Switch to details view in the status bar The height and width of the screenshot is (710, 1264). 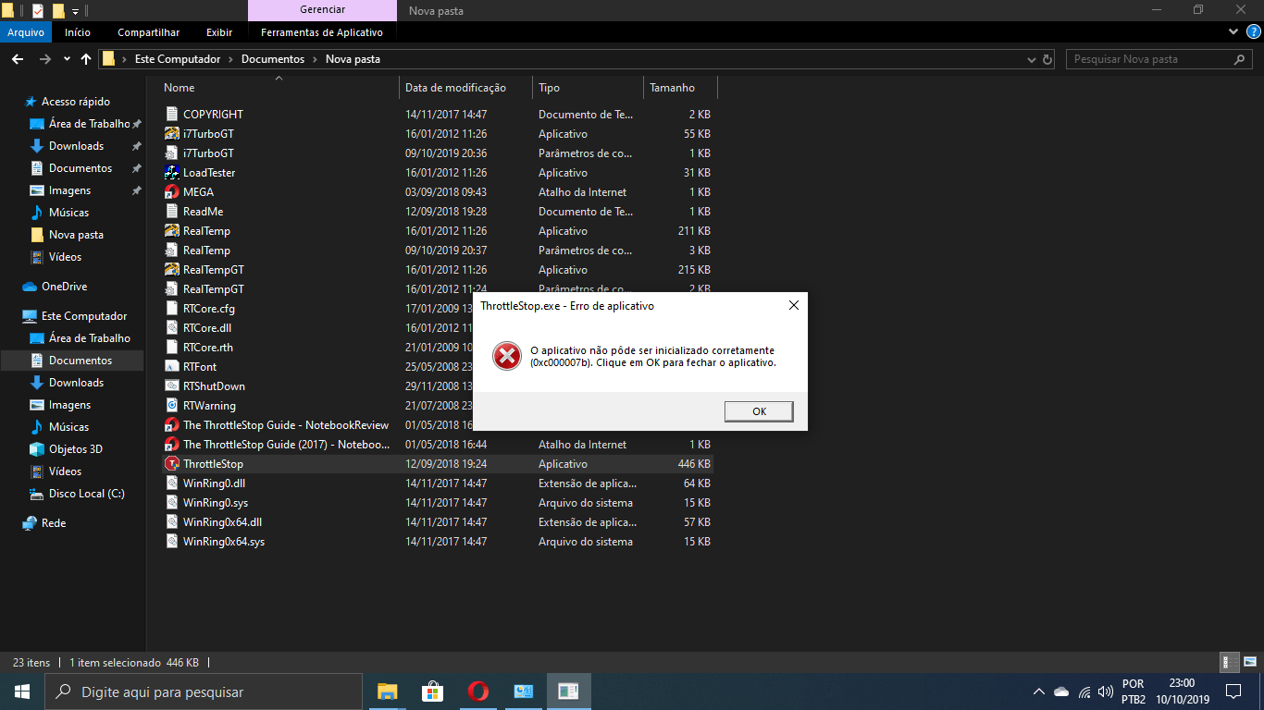tap(1228, 662)
